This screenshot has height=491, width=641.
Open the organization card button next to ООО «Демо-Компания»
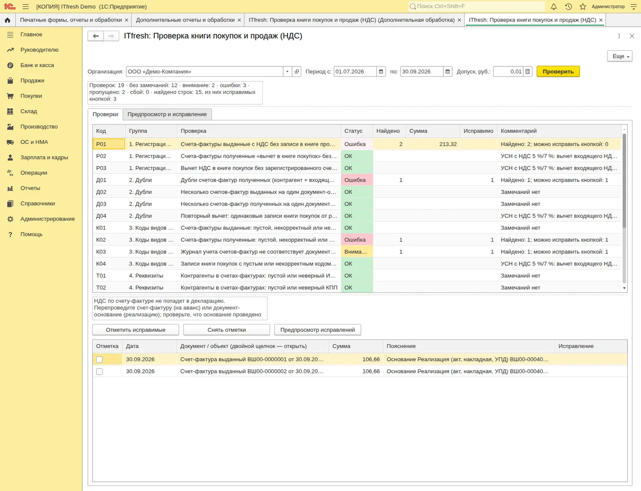(x=297, y=71)
